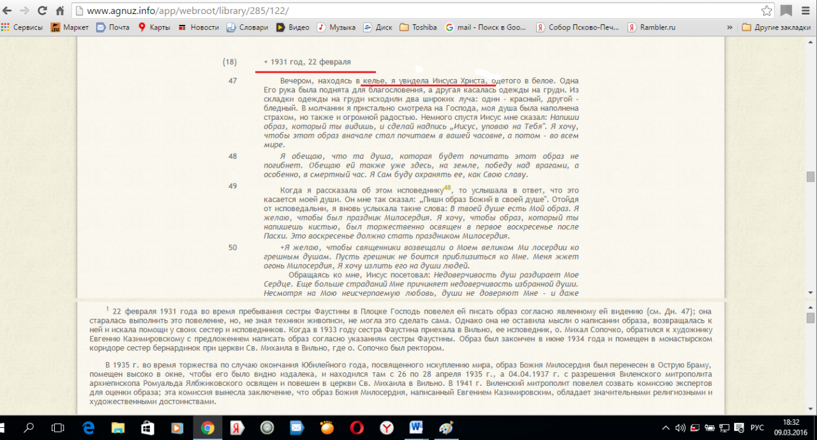
Task: Switch to Microsoft Word on the taskbar
Action: (x=416, y=428)
